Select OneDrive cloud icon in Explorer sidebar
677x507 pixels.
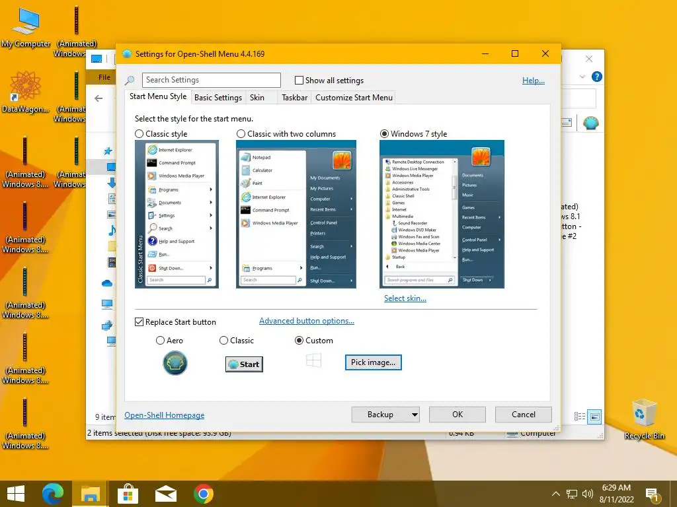106,283
